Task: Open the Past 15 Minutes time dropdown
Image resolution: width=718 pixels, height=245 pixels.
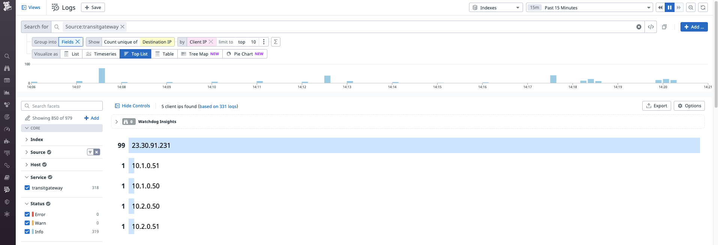Action: pos(589,8)
